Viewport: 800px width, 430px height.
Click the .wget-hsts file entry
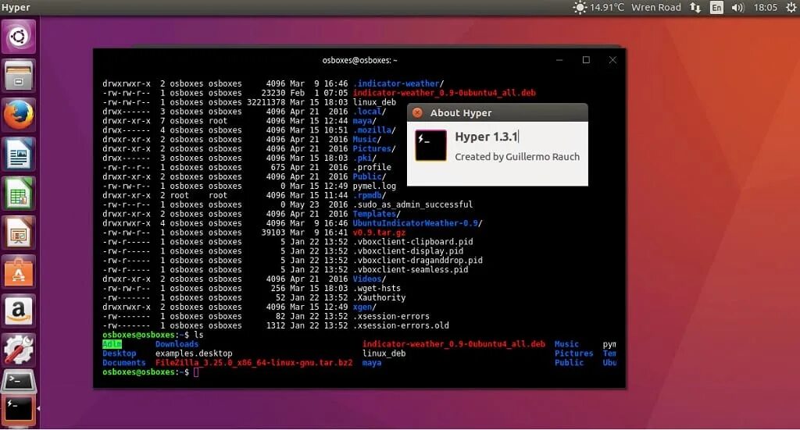point(377,289)
